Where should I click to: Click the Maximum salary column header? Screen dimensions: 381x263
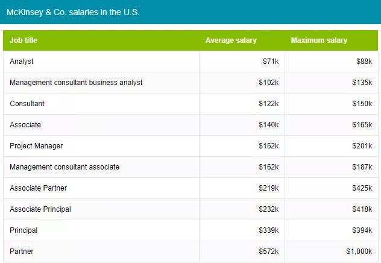point(319,40)
